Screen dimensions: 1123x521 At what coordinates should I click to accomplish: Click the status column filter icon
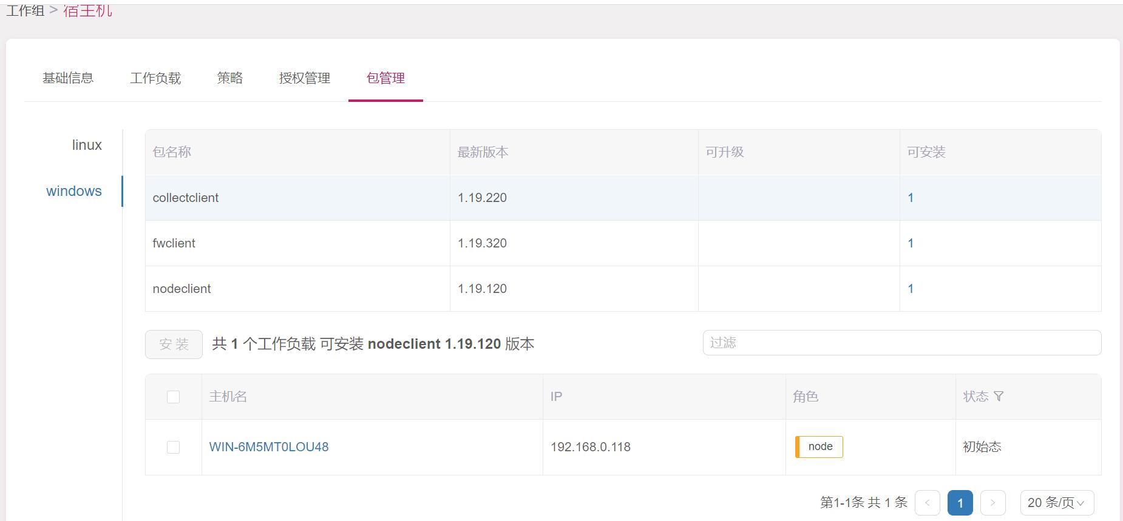[x=999, y=397]
